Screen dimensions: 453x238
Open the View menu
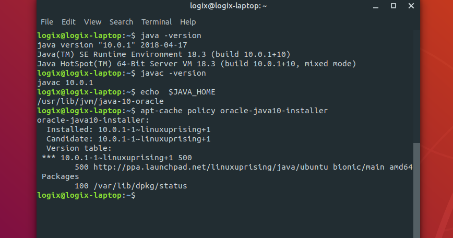coord(93,22)
